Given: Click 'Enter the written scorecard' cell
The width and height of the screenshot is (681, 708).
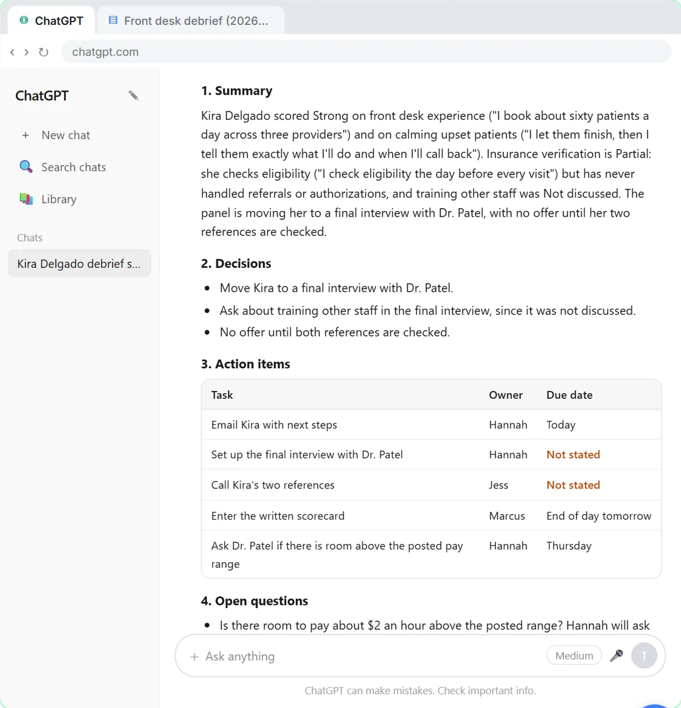Looking at the screenshot, I should [x=278, y=516].
